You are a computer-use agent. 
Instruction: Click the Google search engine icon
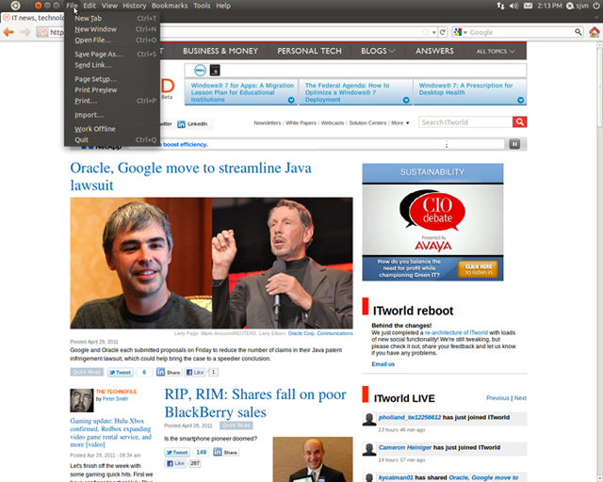[458, 32]
